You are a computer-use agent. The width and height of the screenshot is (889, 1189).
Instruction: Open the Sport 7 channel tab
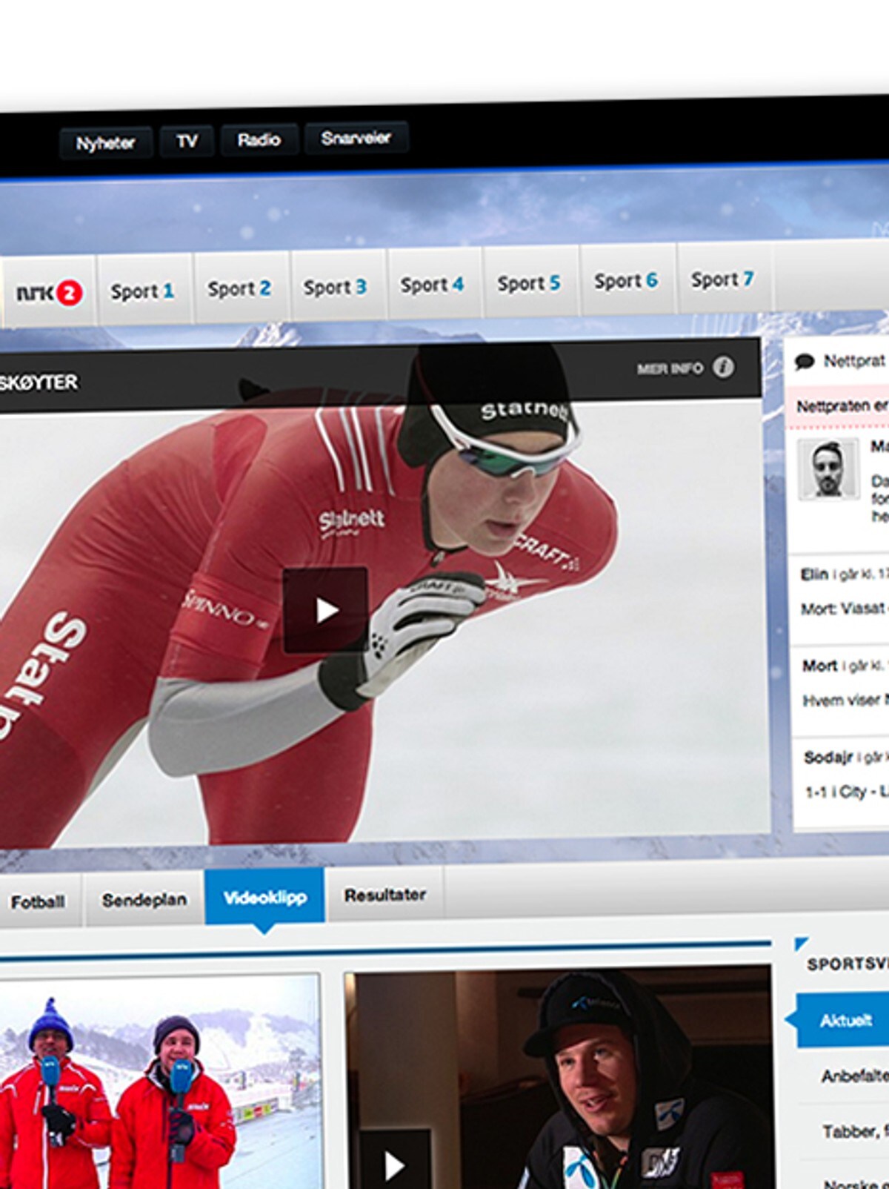point(722,279)
